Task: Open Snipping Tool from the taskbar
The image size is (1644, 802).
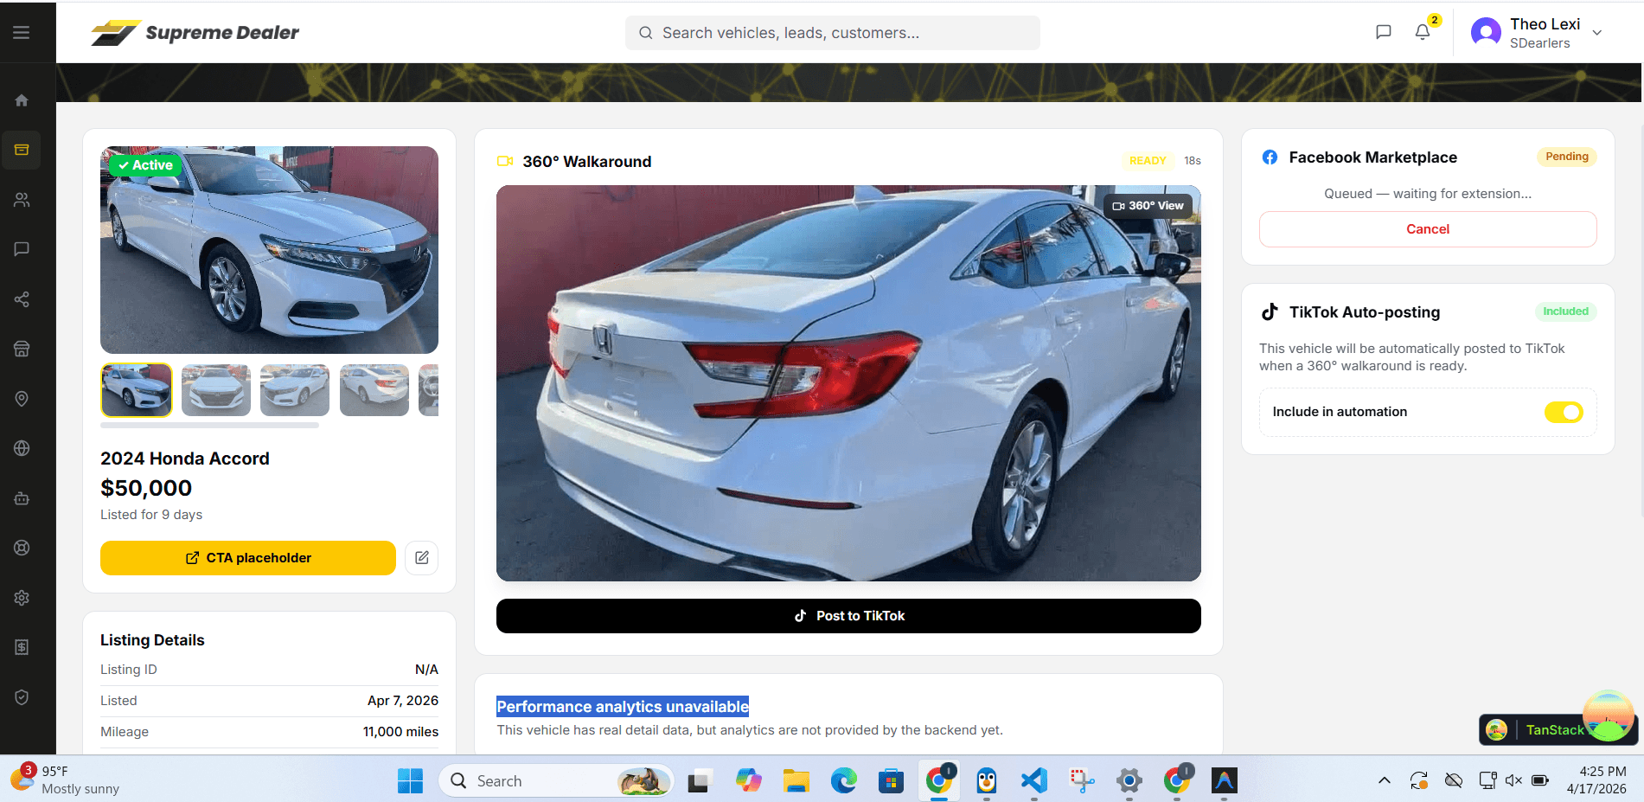Action: pos(1082,780)
